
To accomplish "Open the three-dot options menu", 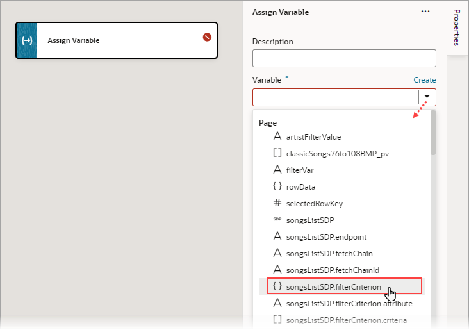I will (425, 12).
